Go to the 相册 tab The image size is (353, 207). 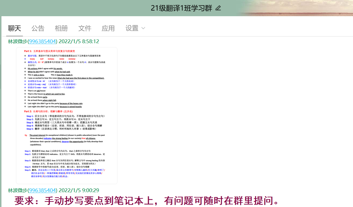tap(61, 28)
